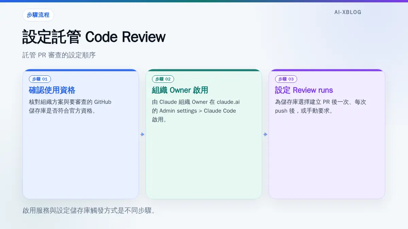Click the description starting with 為儲存庫選擇建立 PR
The width and height of the screenshot is (408, 229).
tap(321, 106)
